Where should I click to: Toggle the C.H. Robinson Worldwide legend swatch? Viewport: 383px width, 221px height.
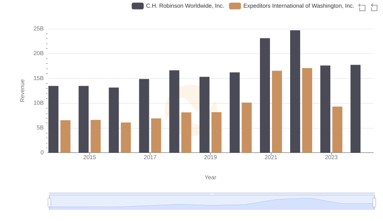[137, 6]
